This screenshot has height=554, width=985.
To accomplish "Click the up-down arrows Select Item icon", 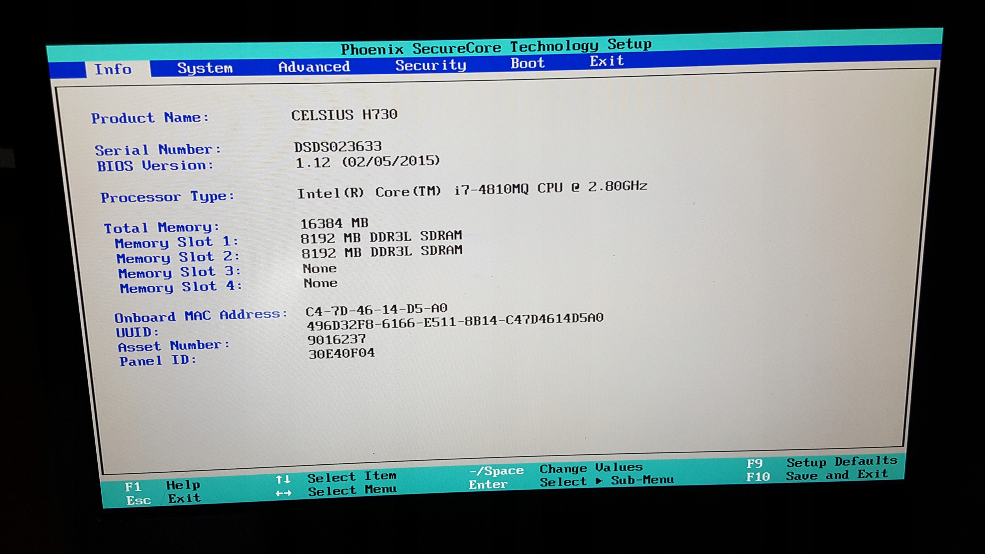I will (283, 479).
